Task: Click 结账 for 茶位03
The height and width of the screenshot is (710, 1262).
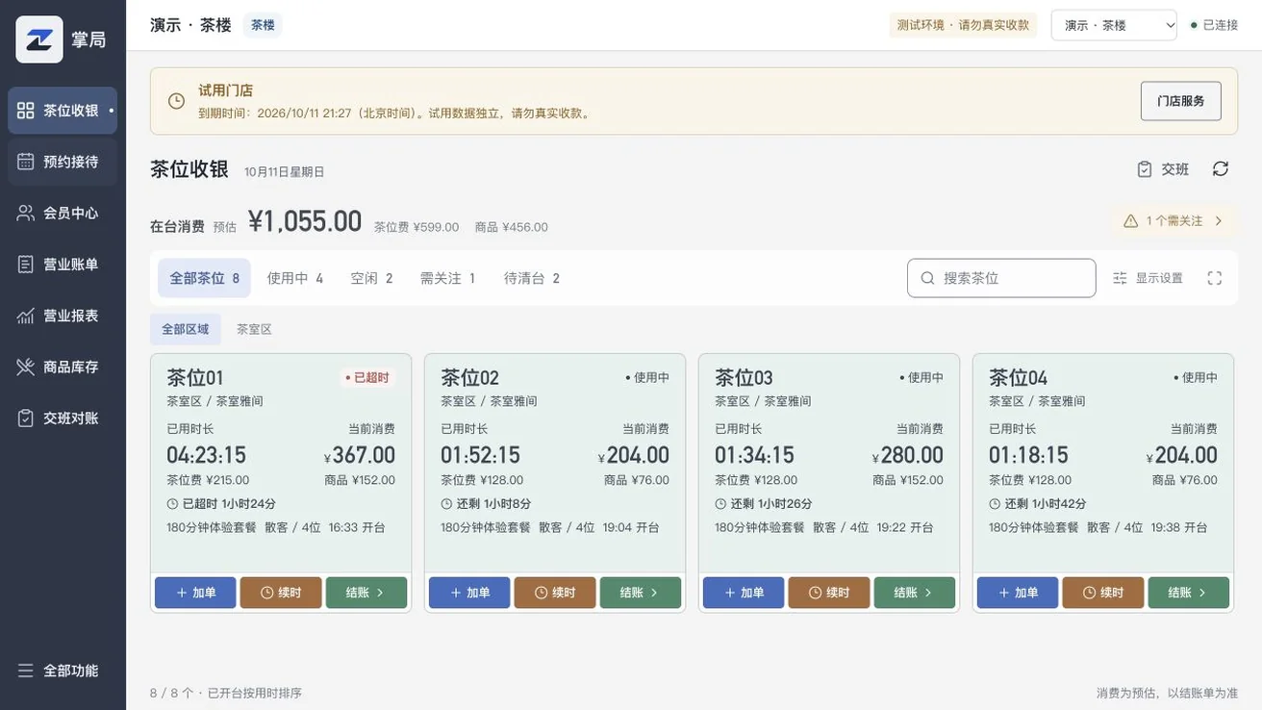Action: [x=915, y=593]
